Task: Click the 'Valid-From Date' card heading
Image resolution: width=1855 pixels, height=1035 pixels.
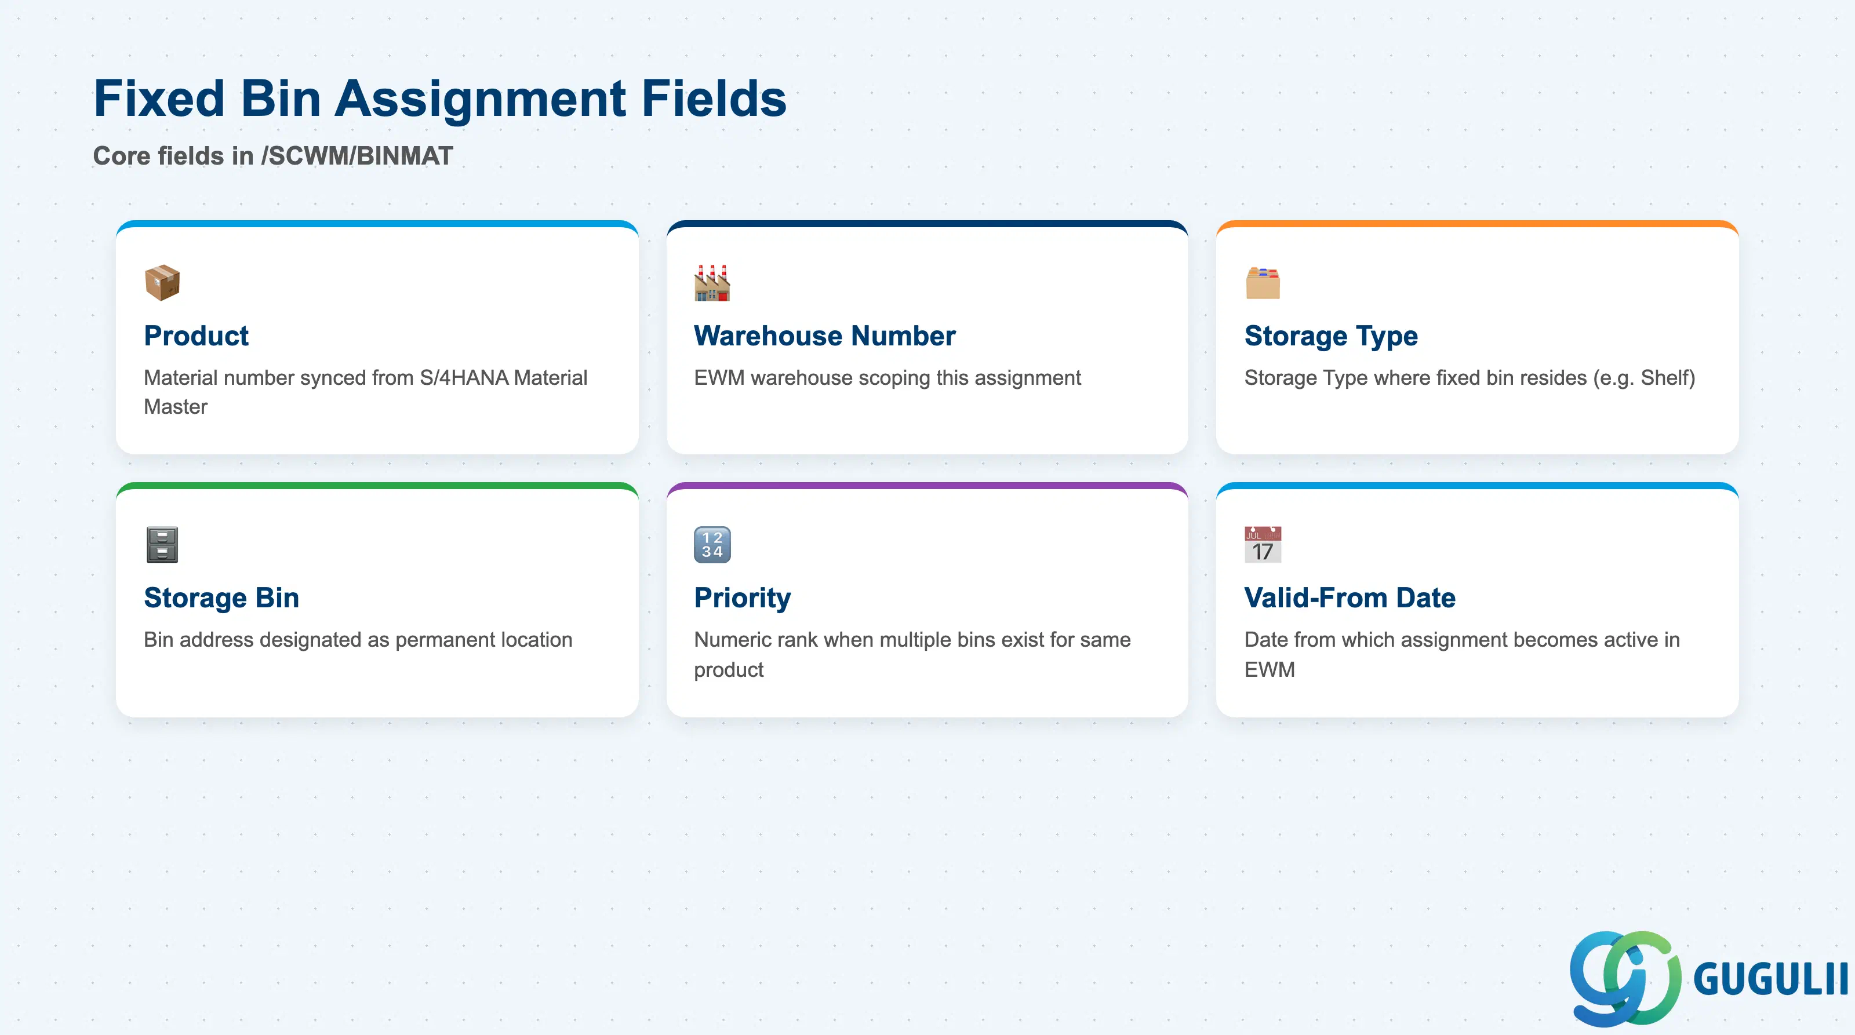Action: pos(1350,598)
